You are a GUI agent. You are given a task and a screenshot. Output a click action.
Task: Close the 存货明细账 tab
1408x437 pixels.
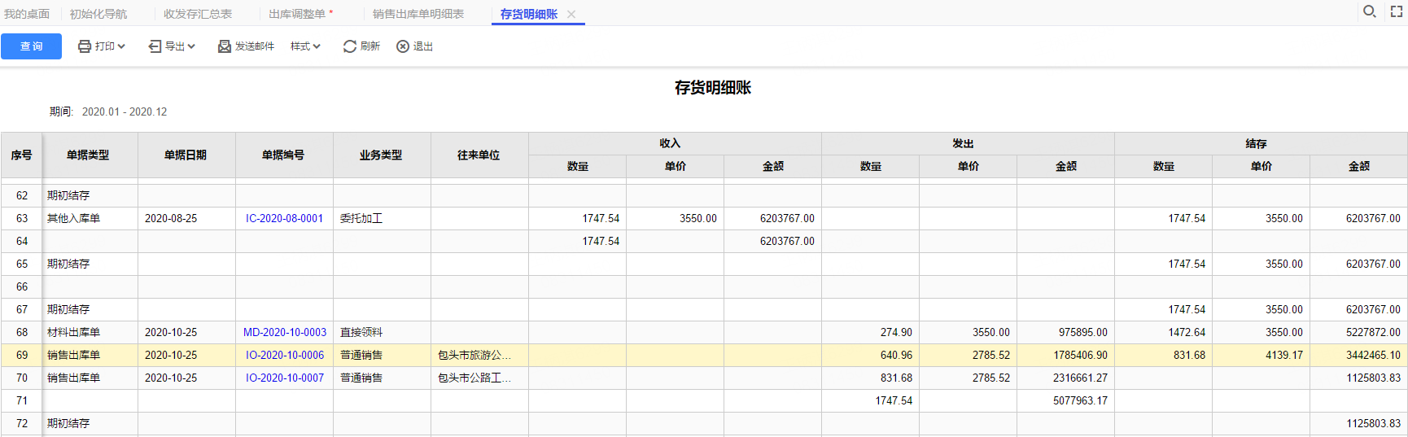[x=571, y=14]
